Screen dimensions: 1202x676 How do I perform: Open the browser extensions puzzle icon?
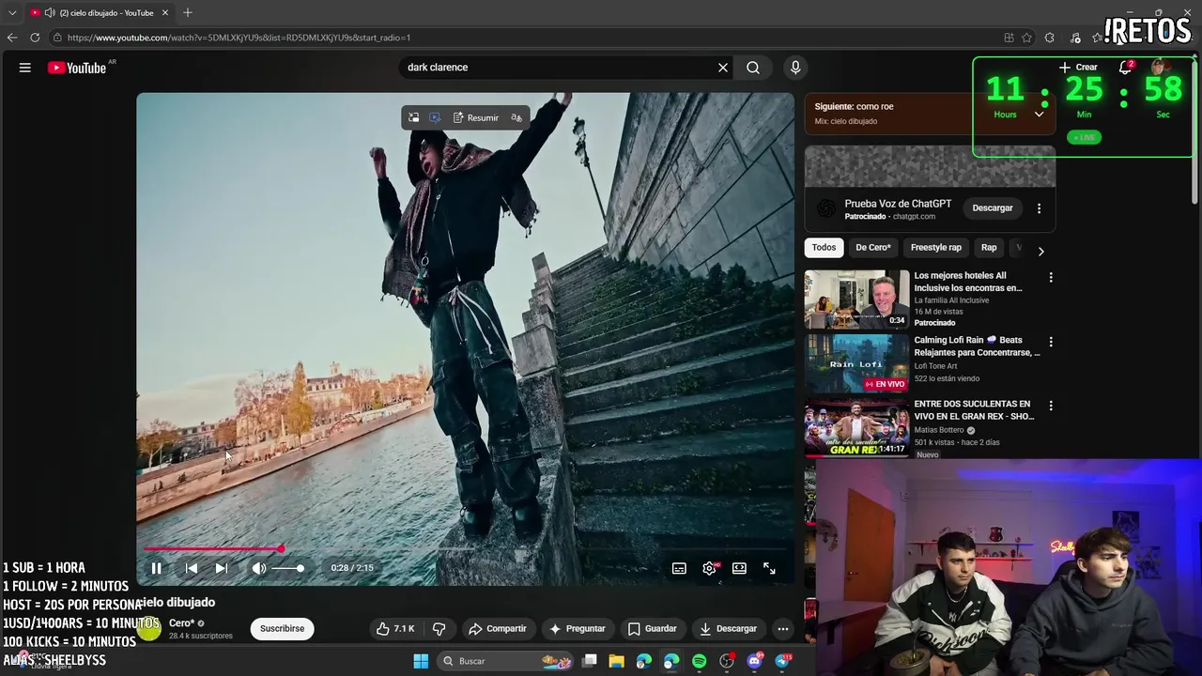[1049, 38]
